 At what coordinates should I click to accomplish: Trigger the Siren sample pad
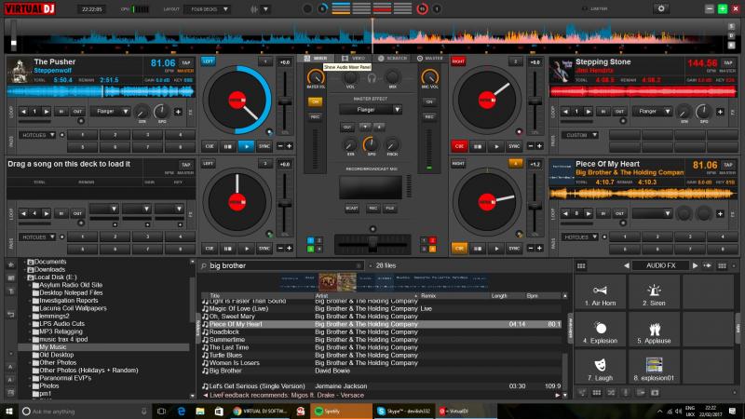[654, 293]
